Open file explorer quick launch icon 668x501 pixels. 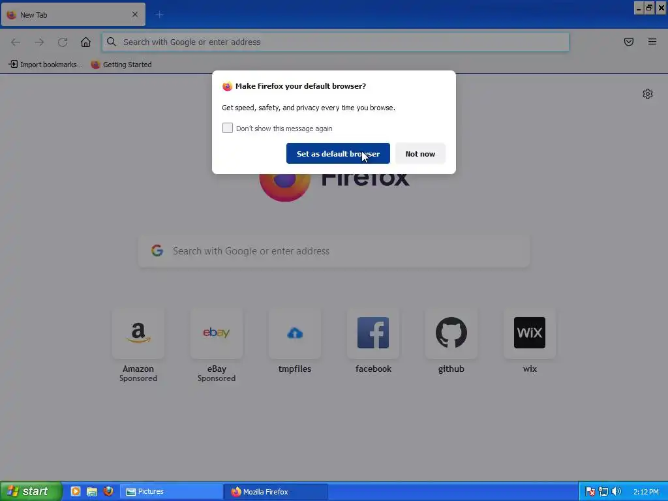coord(91,491)
